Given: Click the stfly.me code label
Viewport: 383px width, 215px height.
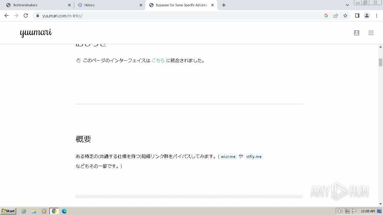Looking at the screenshot, I should click(x=254, y=156).
